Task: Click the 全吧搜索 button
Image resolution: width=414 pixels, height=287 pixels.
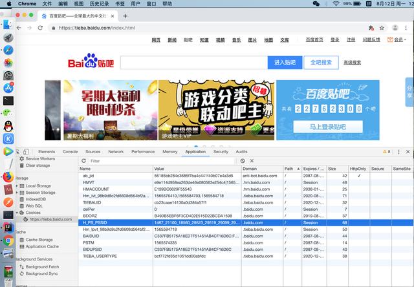Action: [321, 63]
